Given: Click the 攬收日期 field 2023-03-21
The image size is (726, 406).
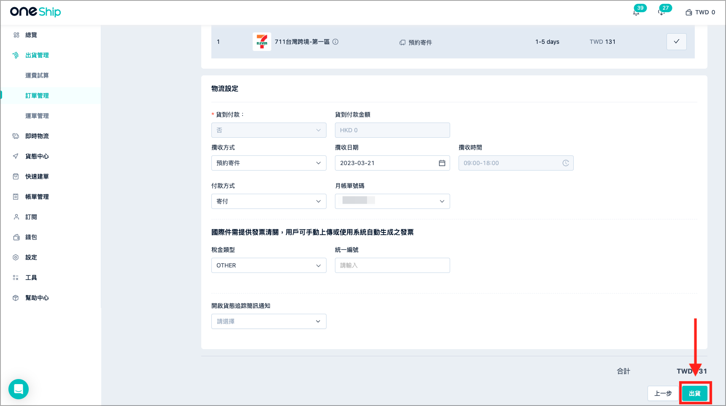Looking at the screenshot, I should [x=392, y=163].
